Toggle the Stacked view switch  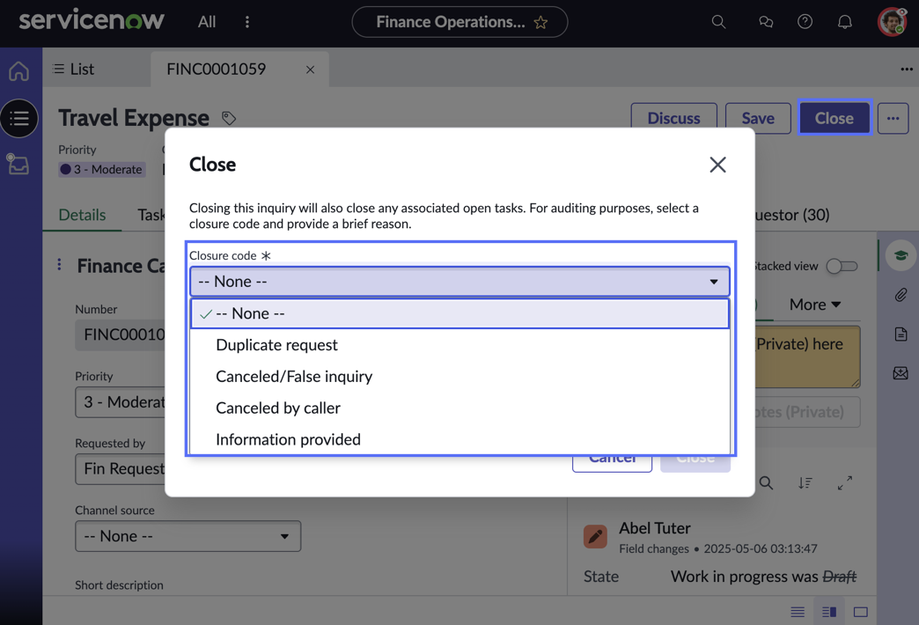[842, 266]
